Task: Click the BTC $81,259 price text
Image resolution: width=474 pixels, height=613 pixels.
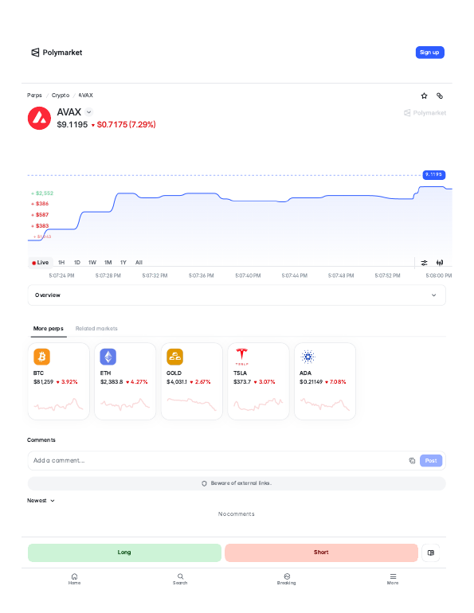Action: [43, 382]
